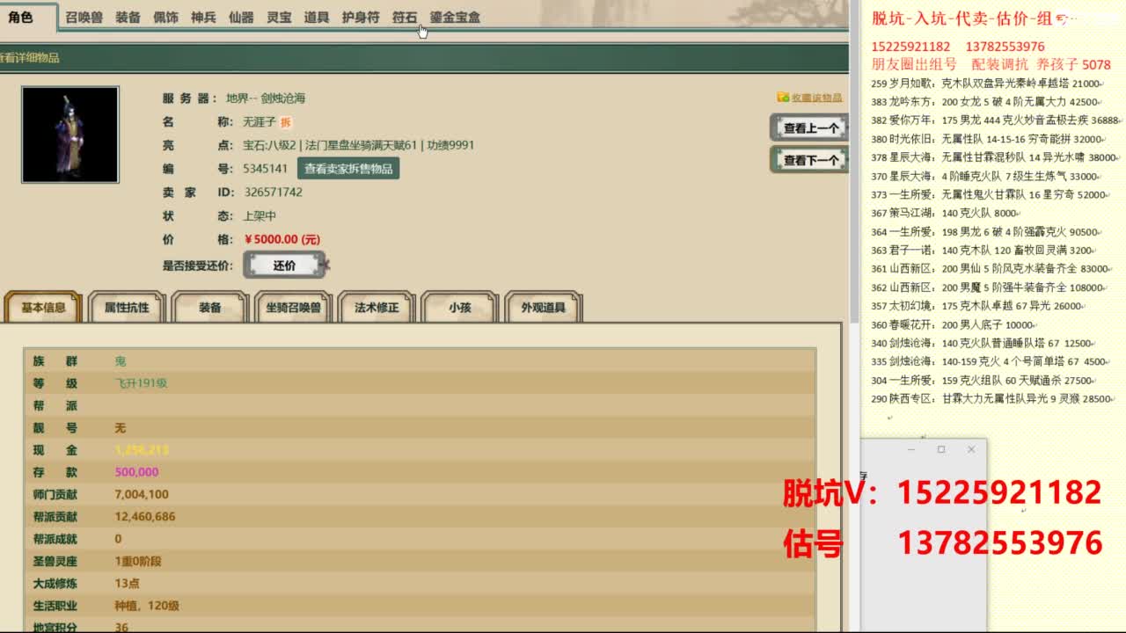This screenshot has height=633, width=1126.
Task: Click listing 357 太初幻境 in the right document
Action: [976, 306]
